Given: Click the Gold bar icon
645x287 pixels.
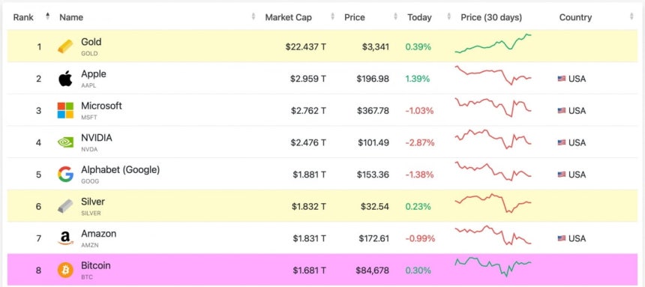Looking at the screenshot, I should tap(65, 46).
